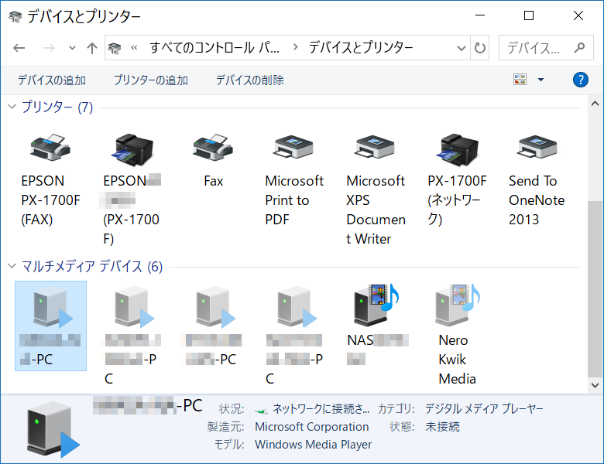Go forward with the right arrow
Image resolution: width=604 pixels, height=464 pixels.
coord(49,48)
